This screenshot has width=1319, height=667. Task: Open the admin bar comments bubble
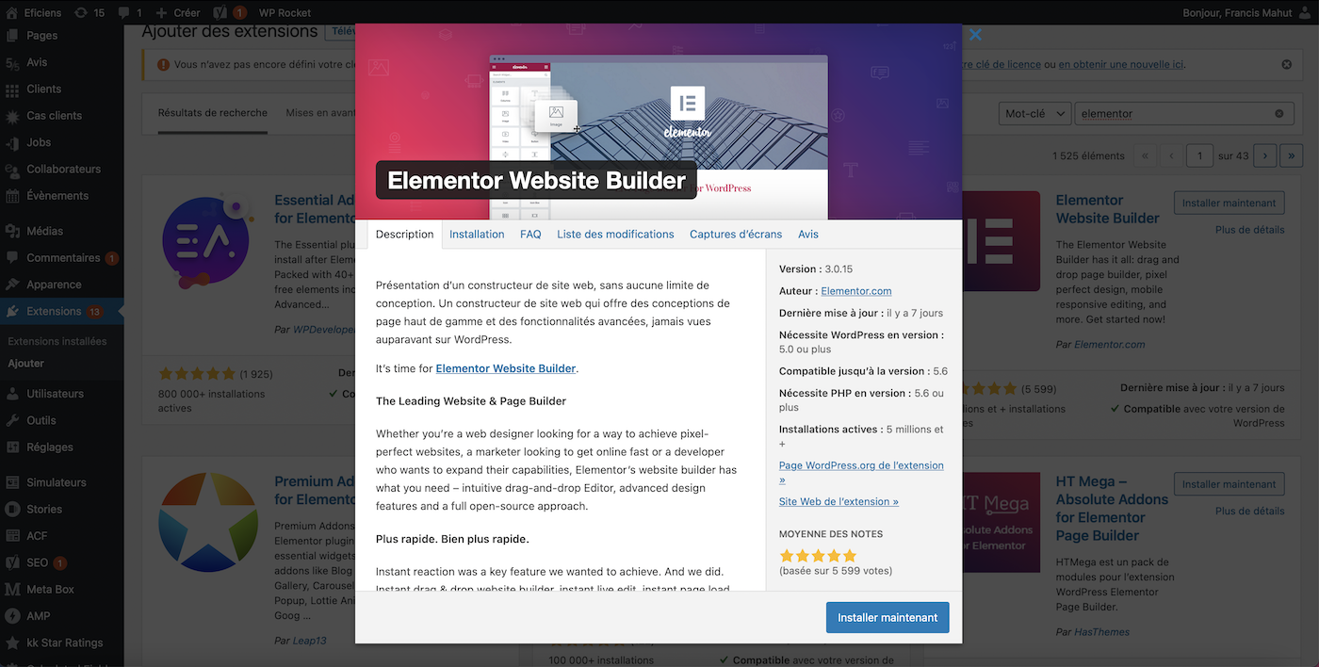[131, 12]
